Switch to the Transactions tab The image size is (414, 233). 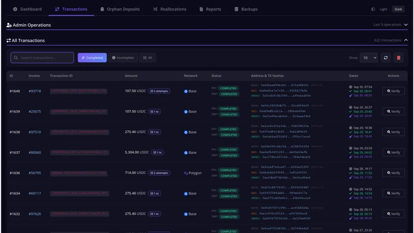pyautogui.click(x=71, y=9)
